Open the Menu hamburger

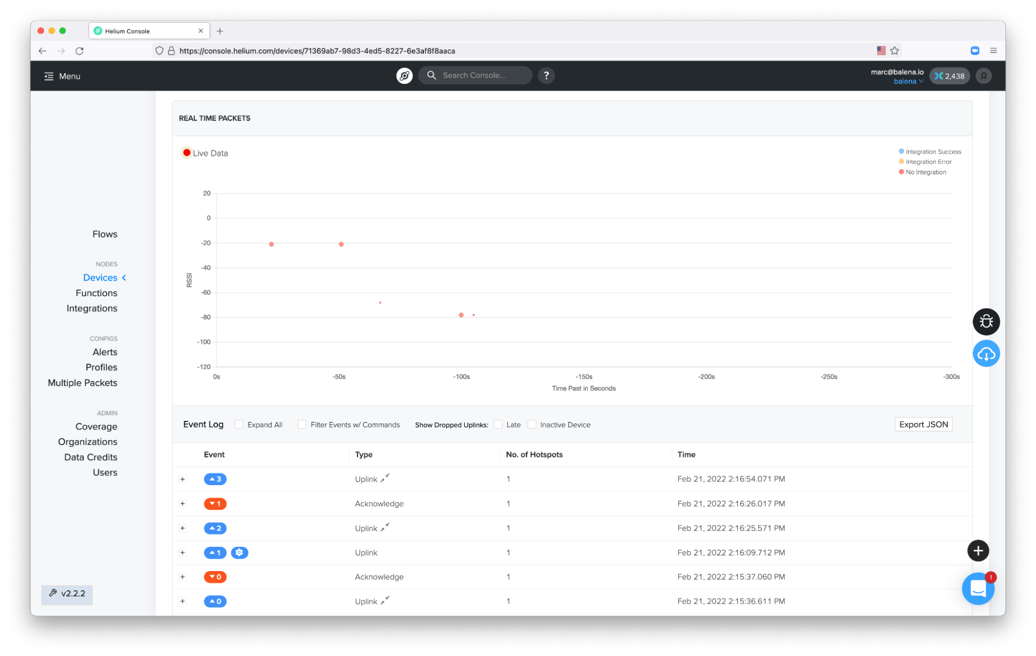49,76
